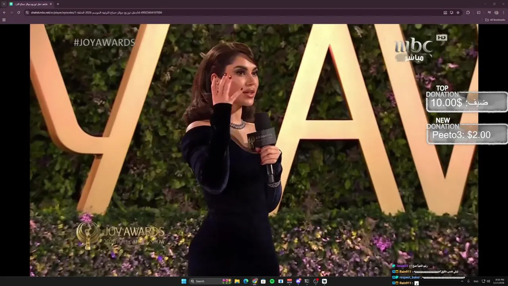
Task: Click the taskbar Search box
Action: (210, 281)
